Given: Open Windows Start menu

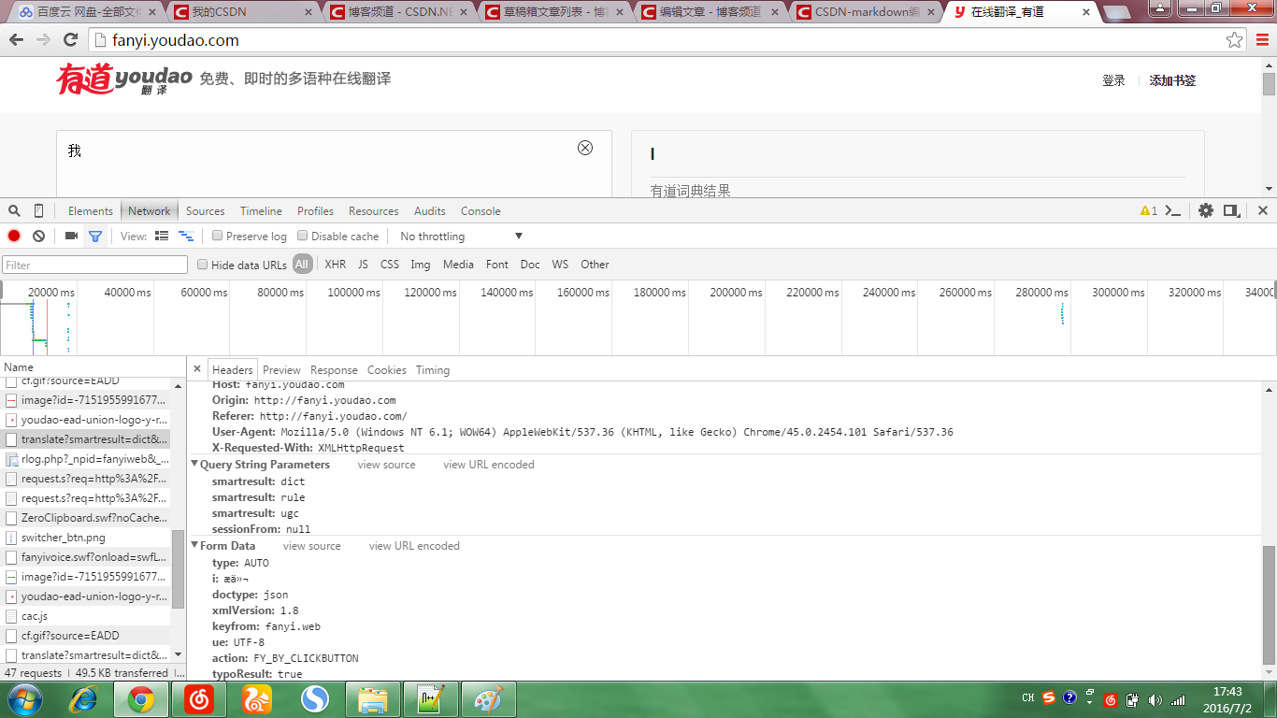Looking at the screenshot, I should pos(25,698).
